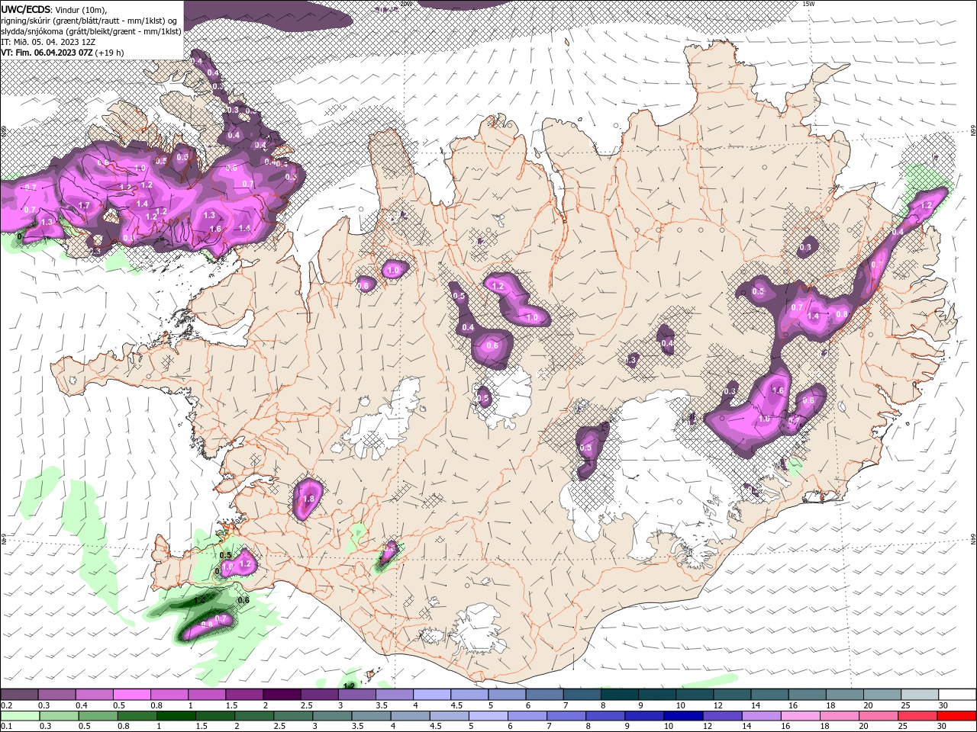Viewport: 977px width, 732px height.
Task: Click the pale grey upper swatch between 25 and 30
Action: [x=920, y=695]
